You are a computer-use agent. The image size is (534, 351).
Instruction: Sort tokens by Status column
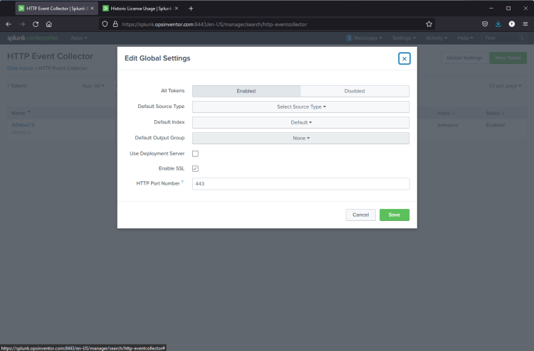click(x=495, y=113)
